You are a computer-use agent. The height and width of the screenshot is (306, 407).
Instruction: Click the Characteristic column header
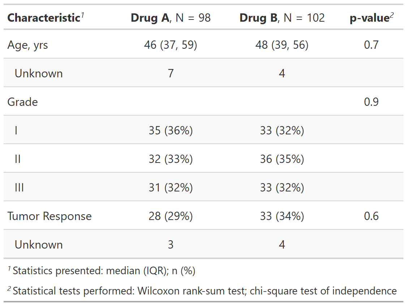point(44,18)
